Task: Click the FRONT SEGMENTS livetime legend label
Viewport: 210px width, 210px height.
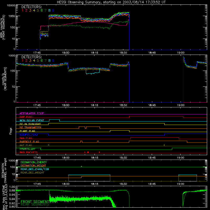Action: pos(36,202)
